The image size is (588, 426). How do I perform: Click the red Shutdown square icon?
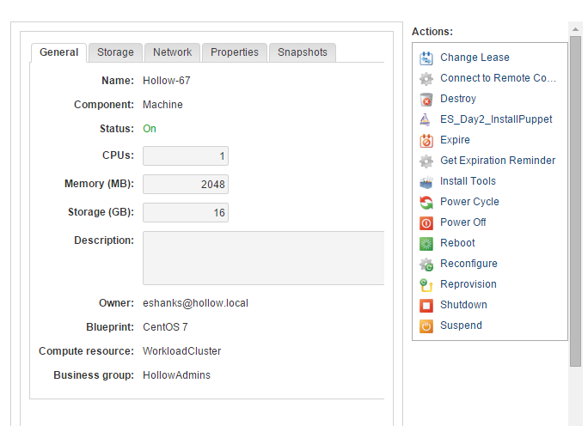[x=426, y=305]
